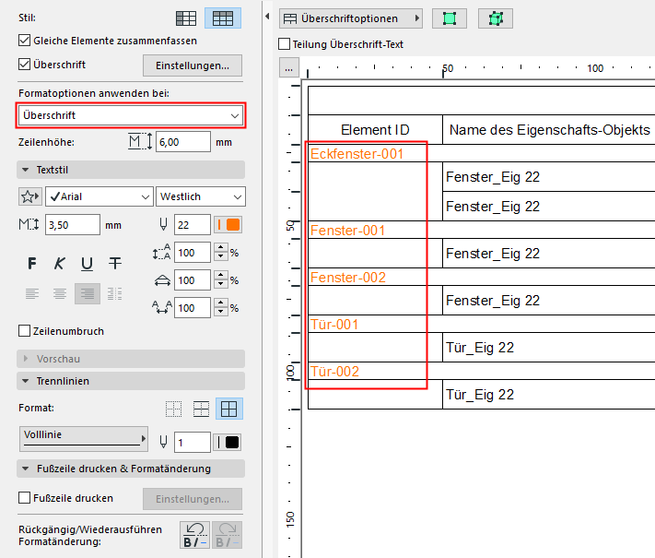Enable 'Teilung Überschrift-Text' checkbox
The width and height of the screenshot is (655, 558).
285,44
